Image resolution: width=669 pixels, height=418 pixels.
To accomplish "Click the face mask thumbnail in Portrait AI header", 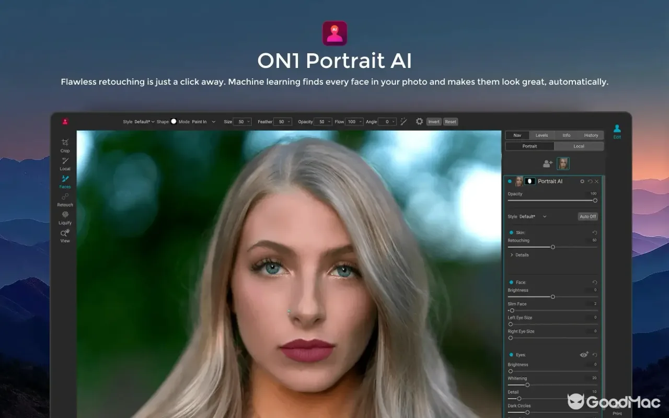I will 530,181.
